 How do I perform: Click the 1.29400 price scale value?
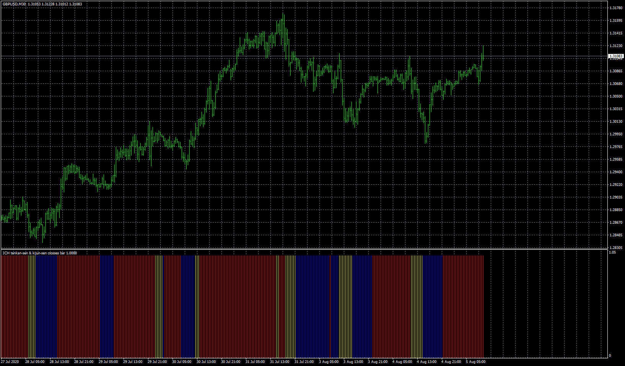pos(615,172)
